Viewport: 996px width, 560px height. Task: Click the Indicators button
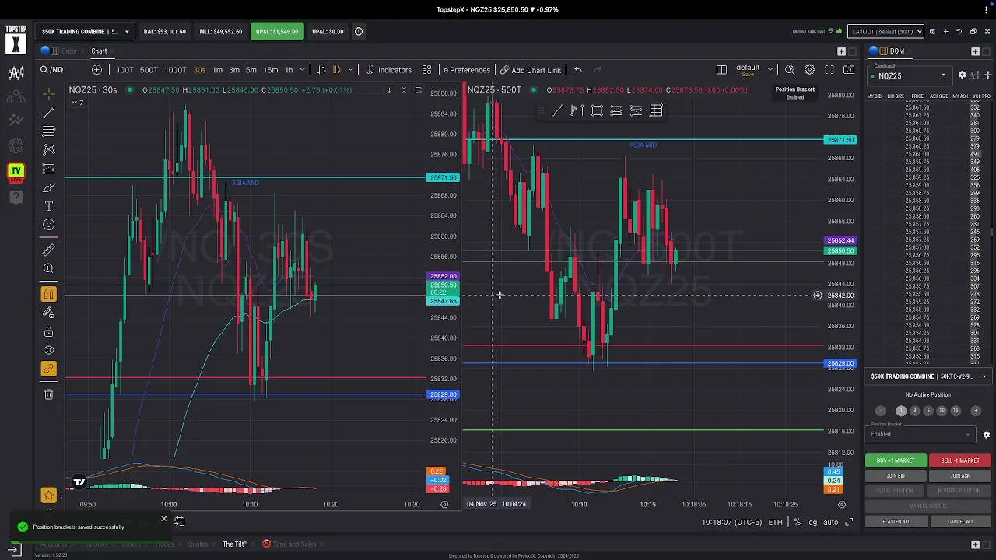coord(388,70)
